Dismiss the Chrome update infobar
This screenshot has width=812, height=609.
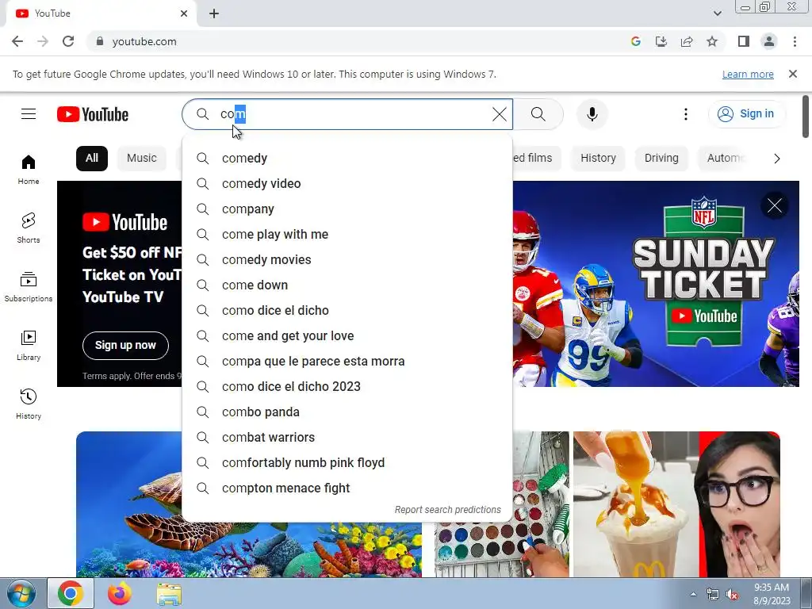793,74
